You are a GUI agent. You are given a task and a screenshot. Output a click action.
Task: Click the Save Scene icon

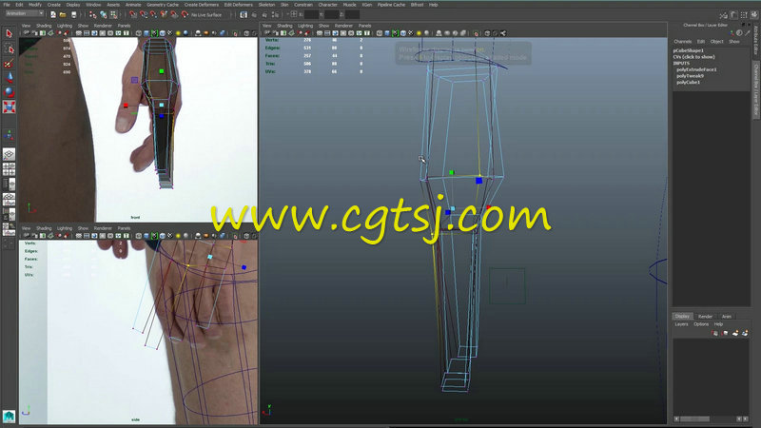pyautogui.click(x=73, y=14)
